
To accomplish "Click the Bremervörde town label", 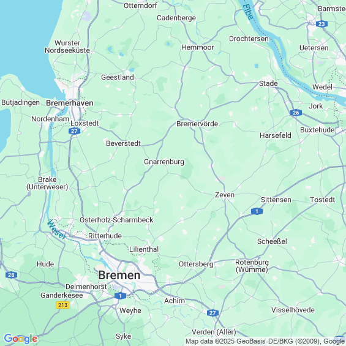I will (x=197, y=124).
